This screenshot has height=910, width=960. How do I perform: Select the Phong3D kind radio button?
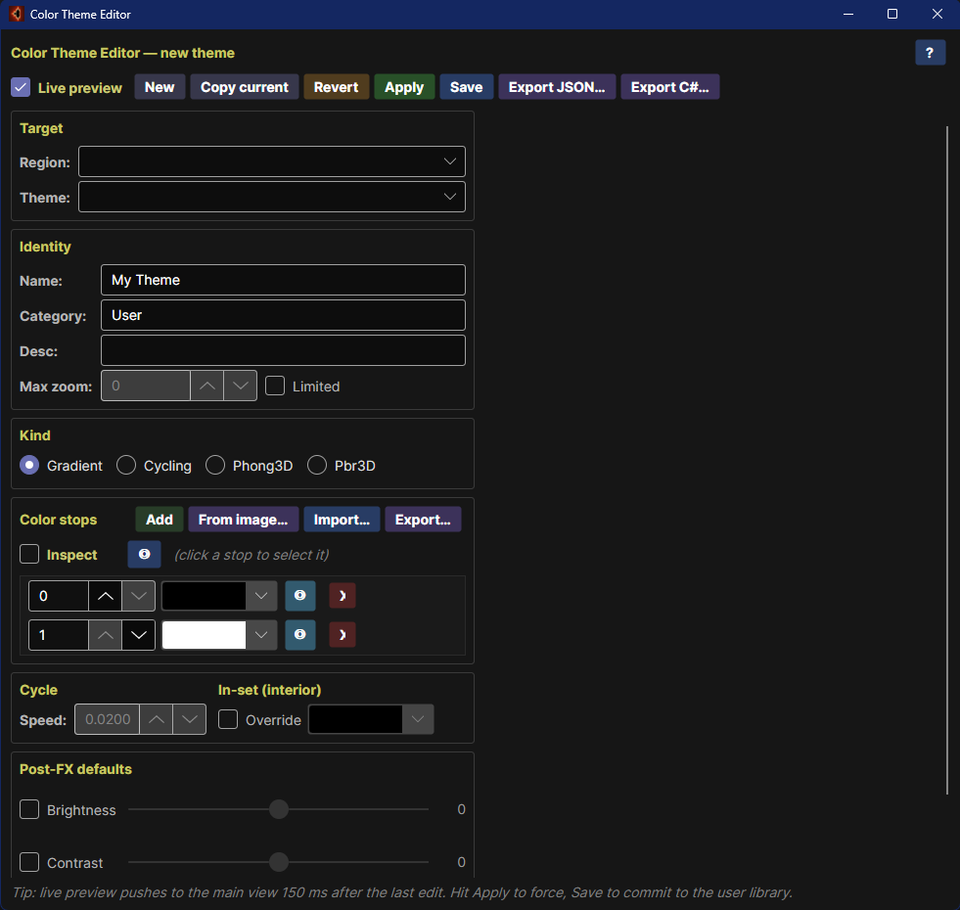pos(215,466)
